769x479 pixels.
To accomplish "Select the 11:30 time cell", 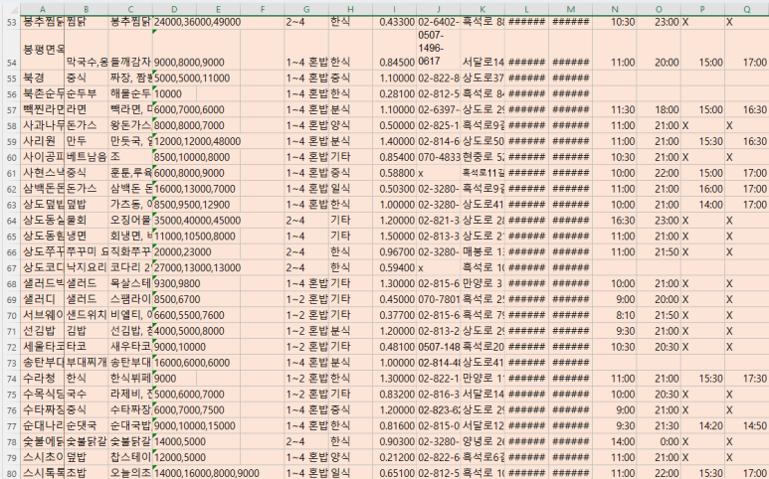I will [615, 109].
